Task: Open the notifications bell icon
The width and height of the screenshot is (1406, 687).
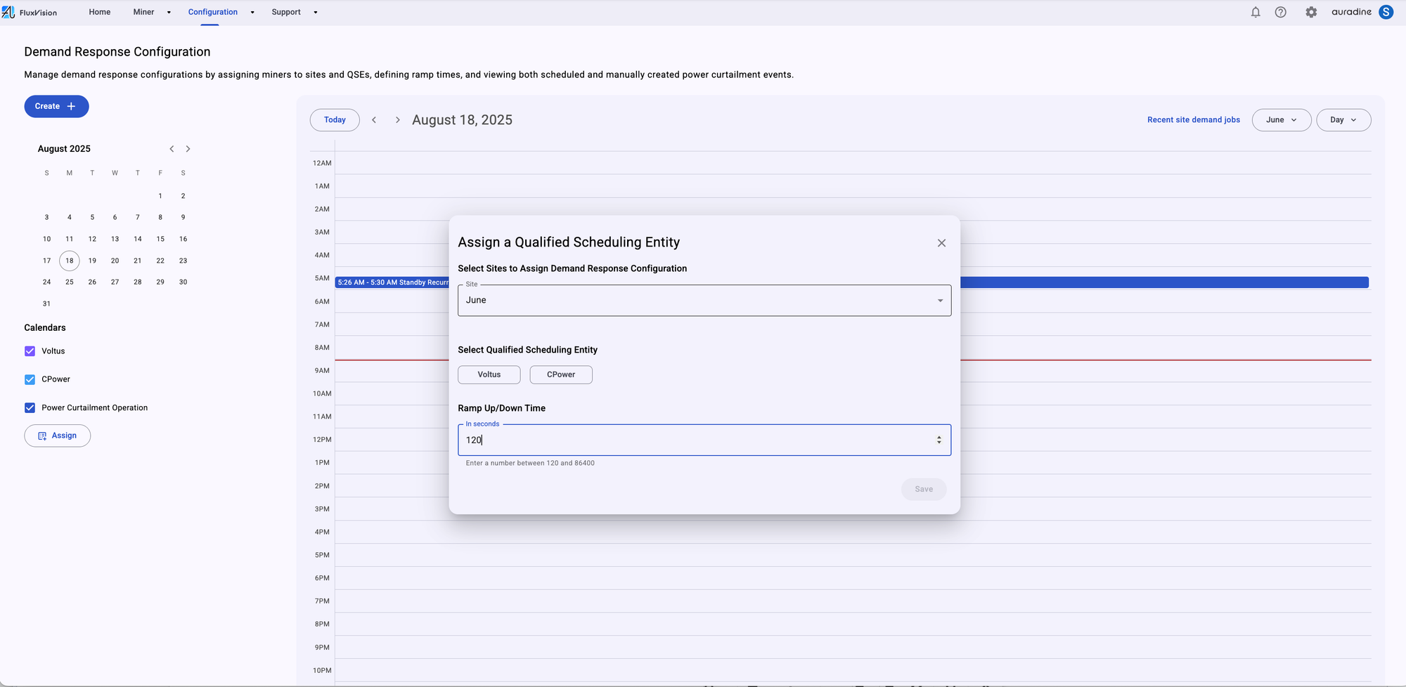Action: point(1256,12)
